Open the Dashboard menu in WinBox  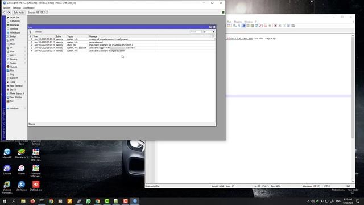tap(29, 7)
